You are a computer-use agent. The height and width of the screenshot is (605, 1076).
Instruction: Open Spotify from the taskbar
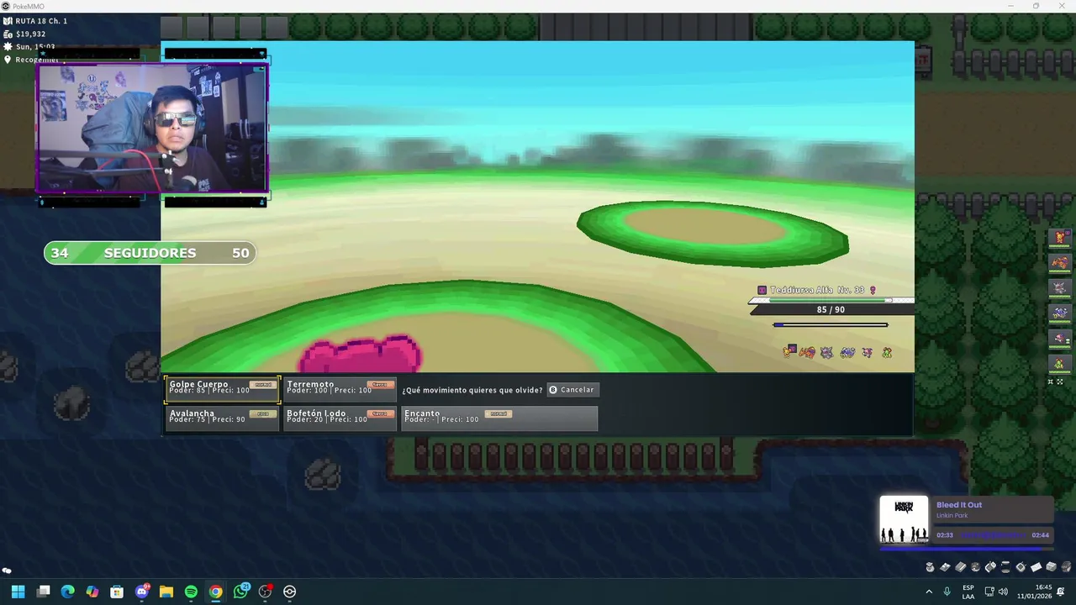(x=191, y=592)
